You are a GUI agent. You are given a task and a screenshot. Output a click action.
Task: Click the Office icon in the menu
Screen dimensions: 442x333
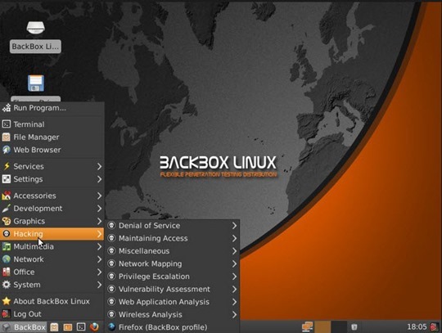click(x=7, y=272)
